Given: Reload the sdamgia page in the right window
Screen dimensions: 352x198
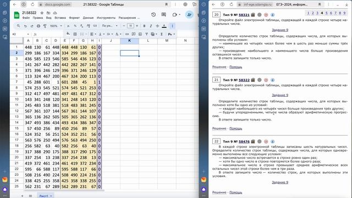Looking at the screenshot, I should pos(231,4).
